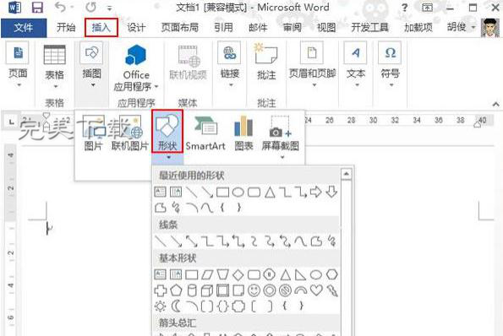
Task: Open the 屏幕截图 dropdown
Action: pyautogui.click(x=281, y=137)
